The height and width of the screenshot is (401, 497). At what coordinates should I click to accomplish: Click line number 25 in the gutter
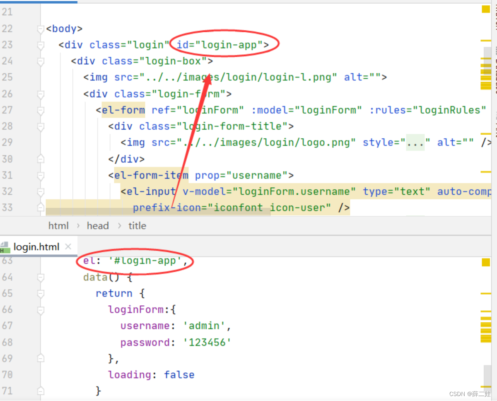[7, 77]
